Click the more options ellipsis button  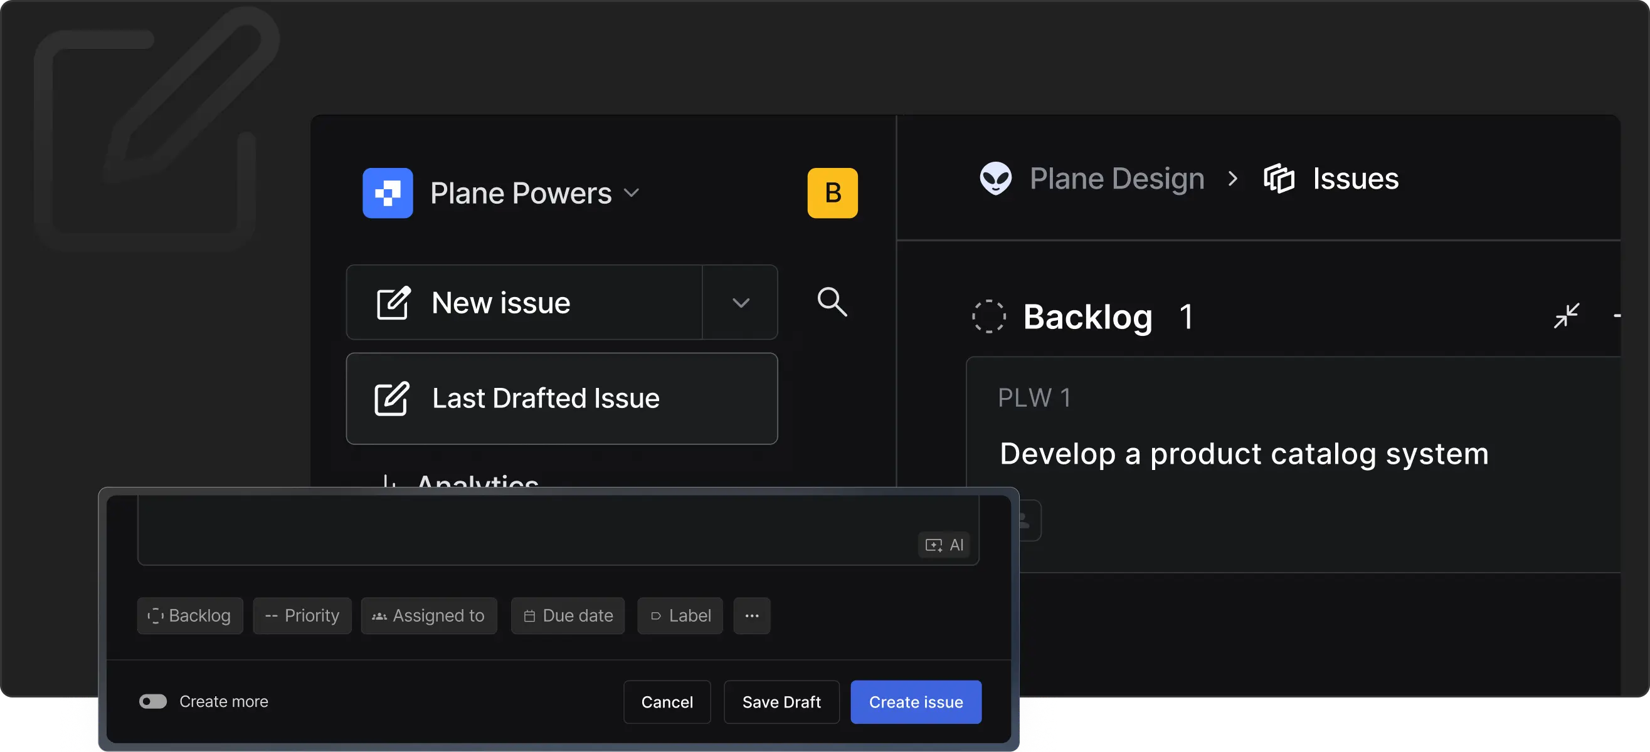coord(751,615)
